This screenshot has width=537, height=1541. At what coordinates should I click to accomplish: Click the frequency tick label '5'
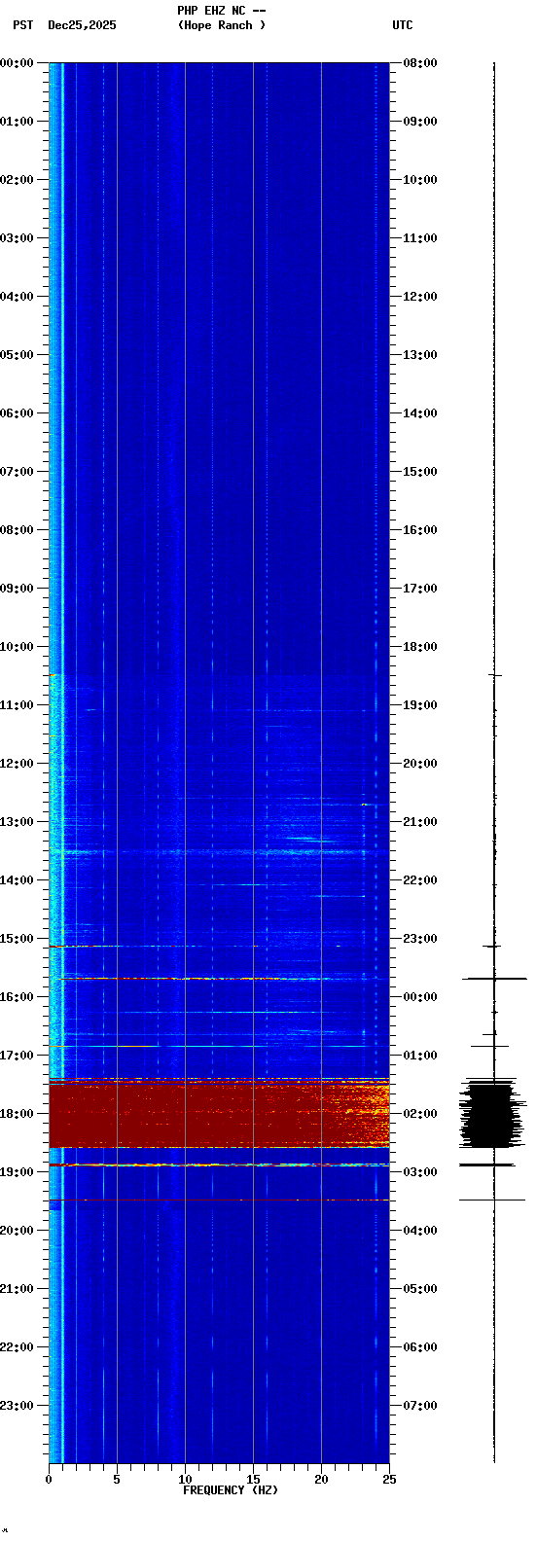(x=117, y=1480)
